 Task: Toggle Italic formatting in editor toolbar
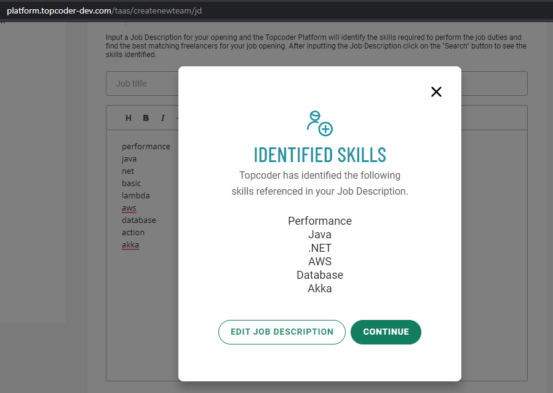point(162,118)
